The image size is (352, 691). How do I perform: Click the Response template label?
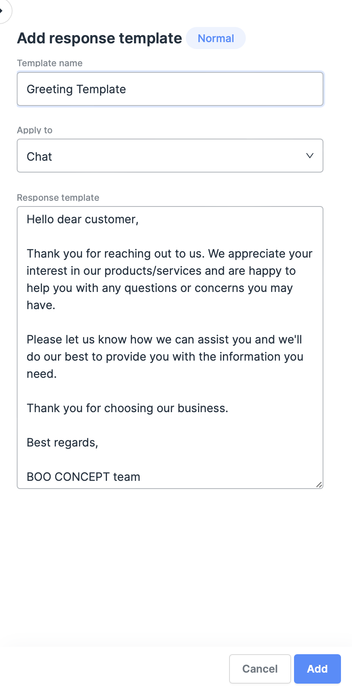click(x=58, y=197)
